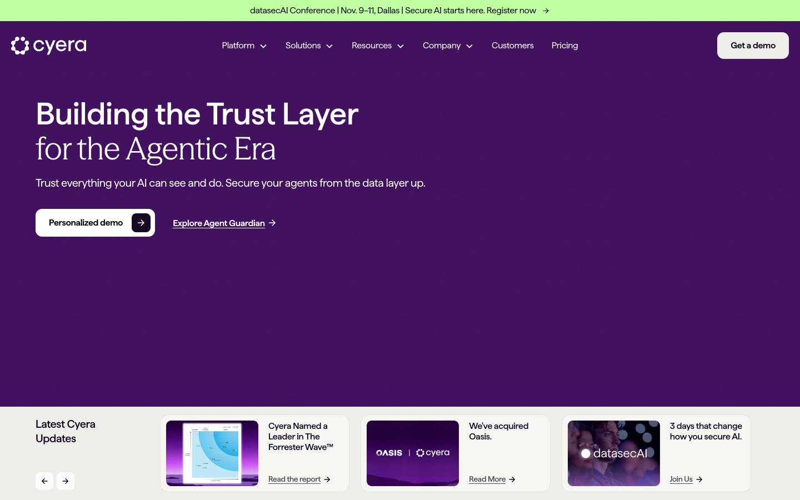Open the Solutions navigation item

coord(303,46)
